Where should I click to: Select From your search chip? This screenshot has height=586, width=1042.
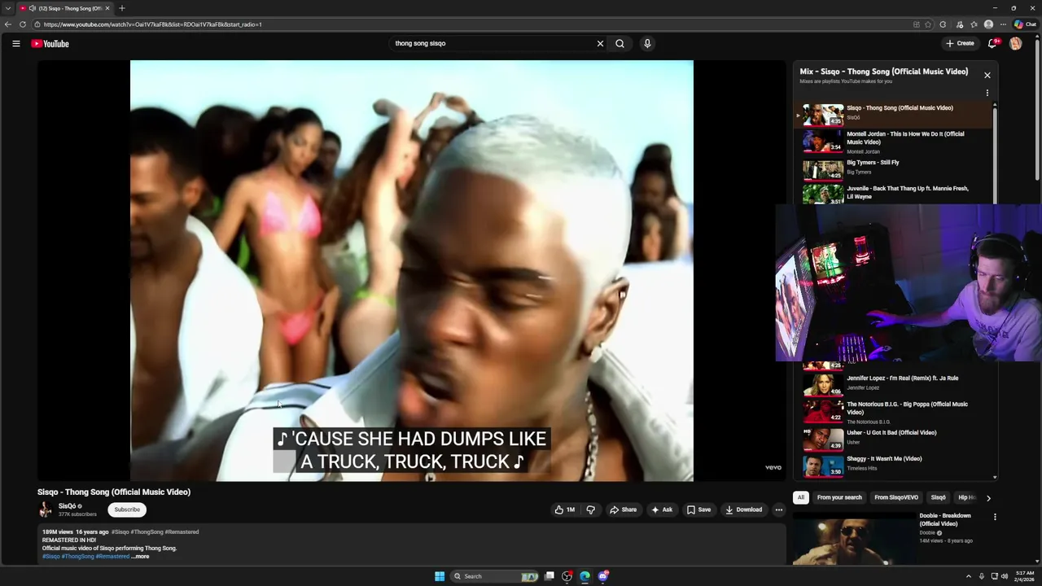click(839, 498)
